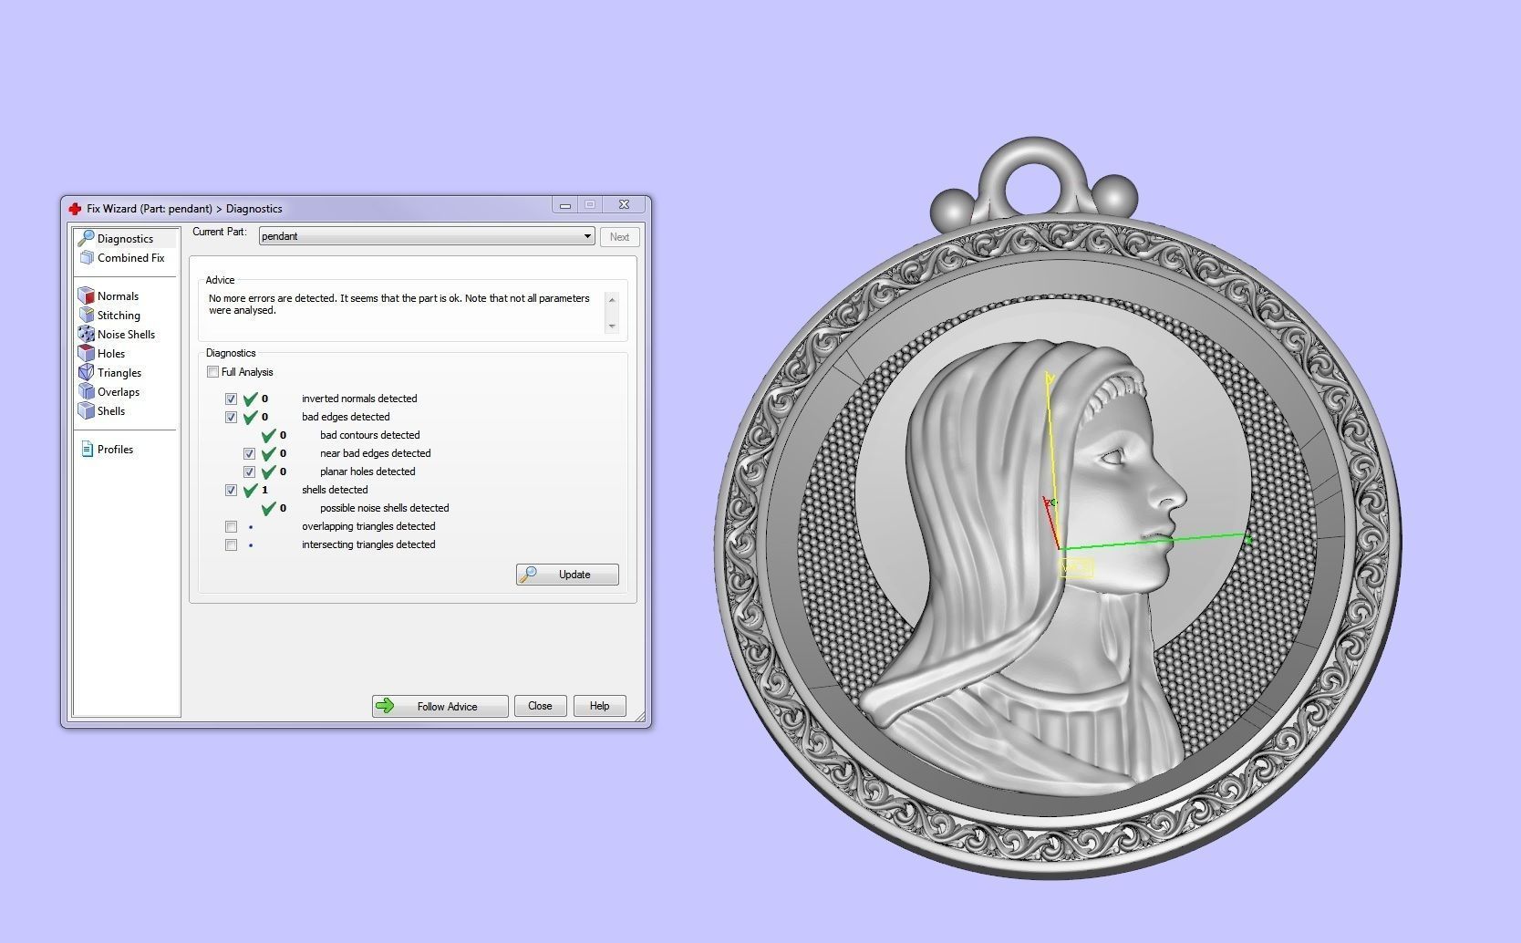Click Advice box scroll up arrow

[612, 299]
